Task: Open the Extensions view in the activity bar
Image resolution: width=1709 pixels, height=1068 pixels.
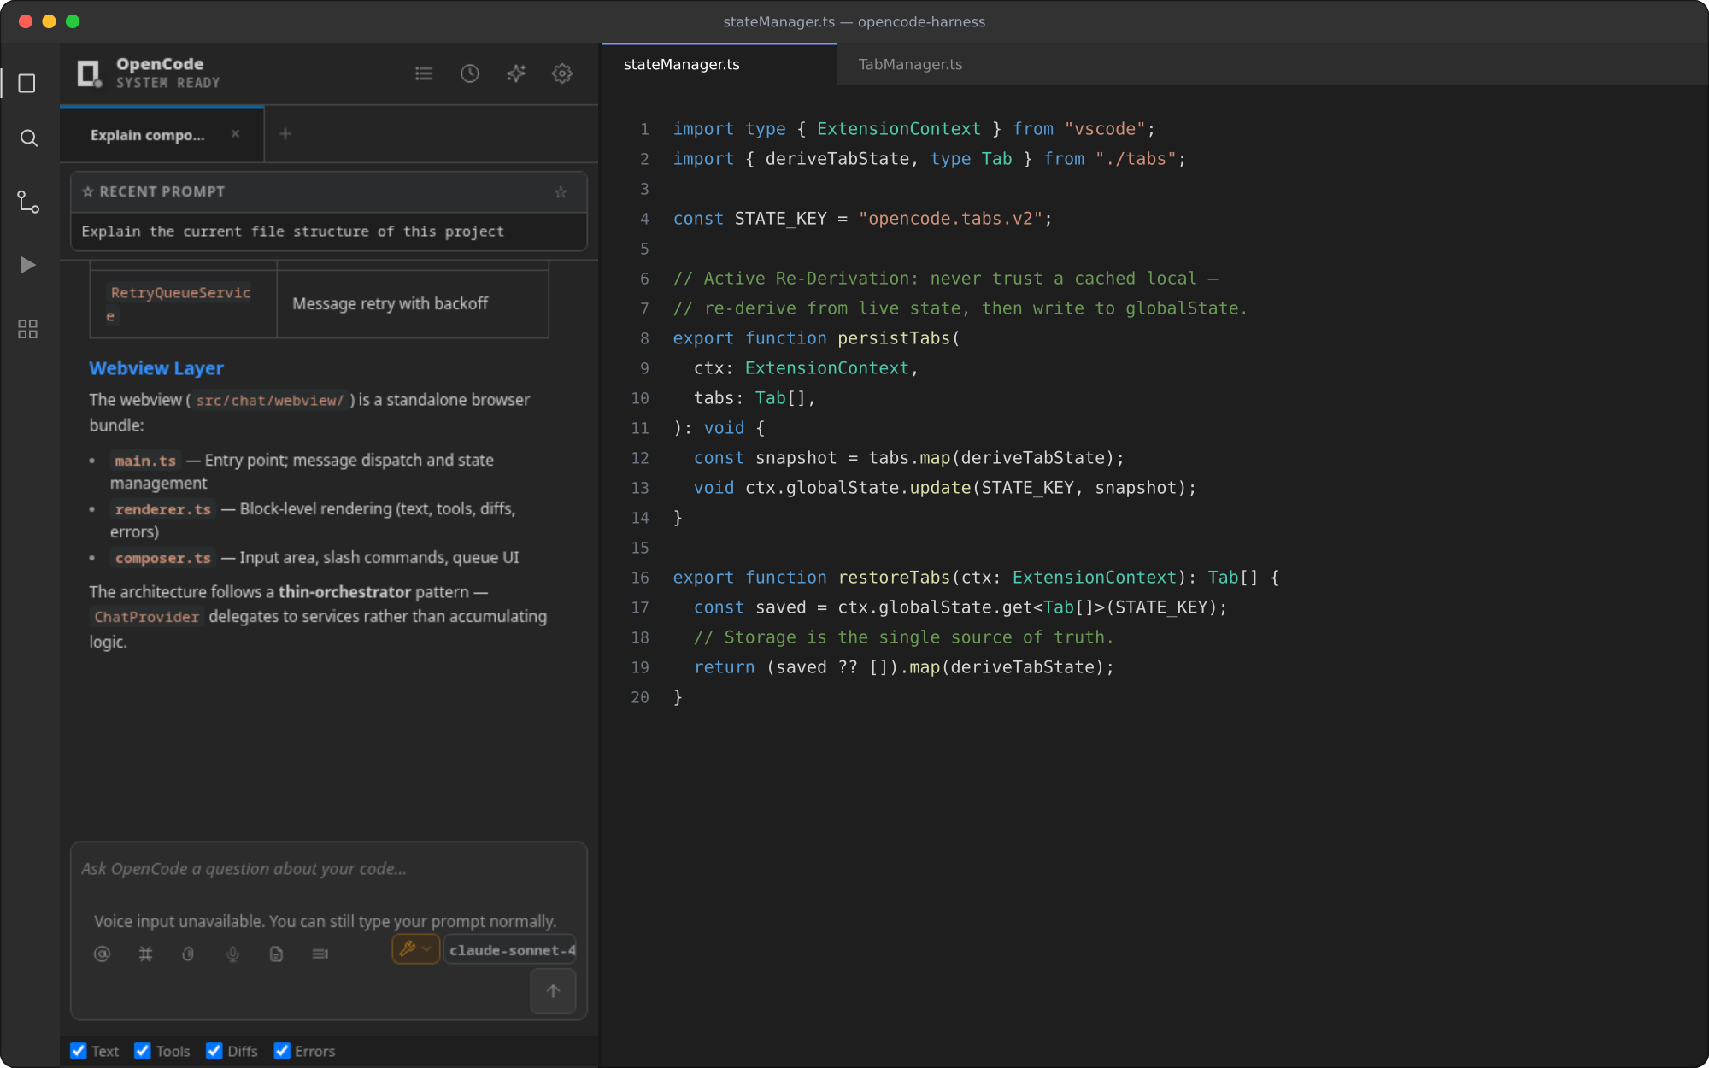Action: point(28,329)
